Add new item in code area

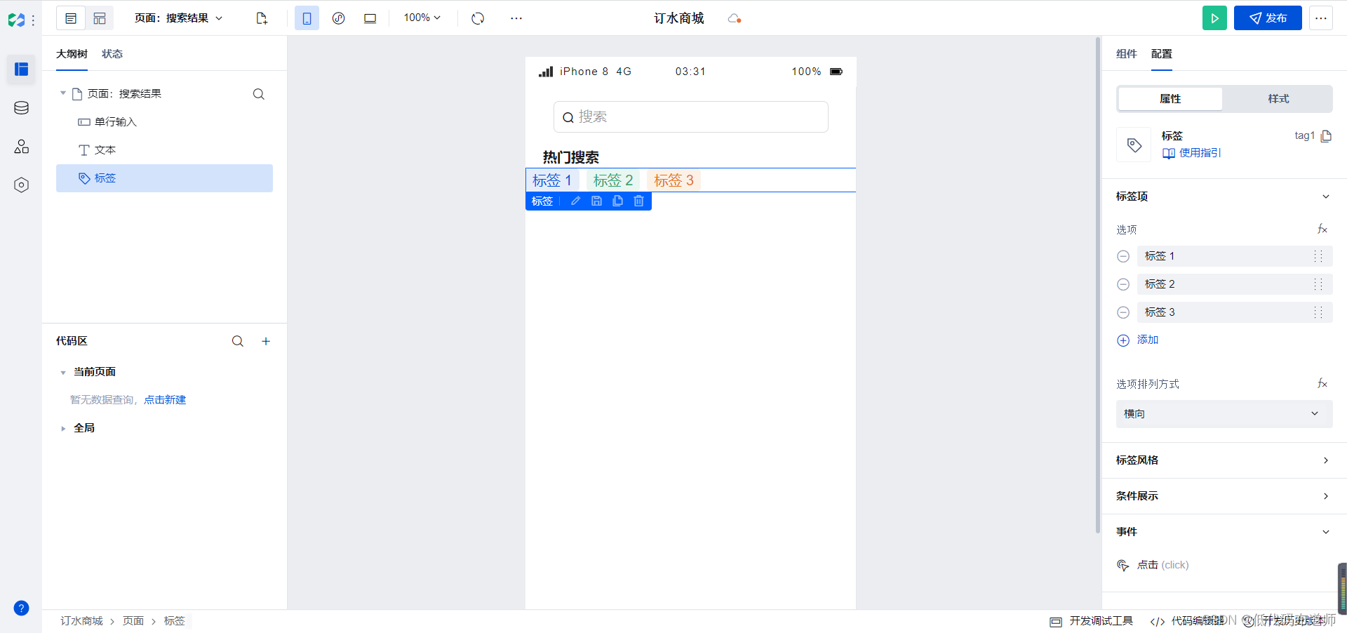[x=266, y=341]
